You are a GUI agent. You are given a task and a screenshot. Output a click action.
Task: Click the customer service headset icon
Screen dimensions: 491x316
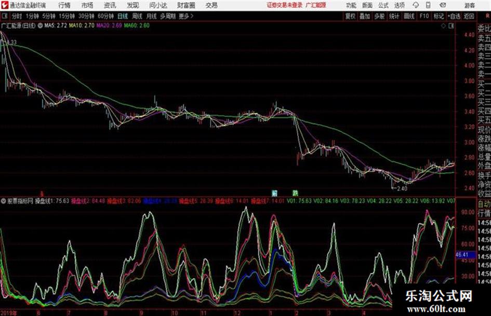click(x=416, y=5)
